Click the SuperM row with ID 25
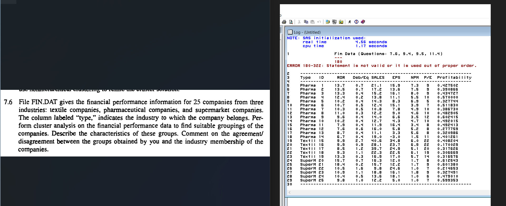Viewport: 506px width, 206px height. pyautogui.click(x=379, y=180)
